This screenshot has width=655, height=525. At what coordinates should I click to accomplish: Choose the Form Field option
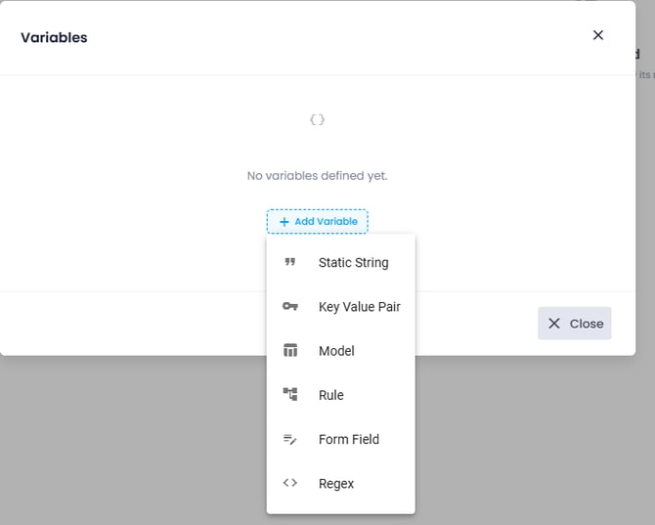point(348,439)
